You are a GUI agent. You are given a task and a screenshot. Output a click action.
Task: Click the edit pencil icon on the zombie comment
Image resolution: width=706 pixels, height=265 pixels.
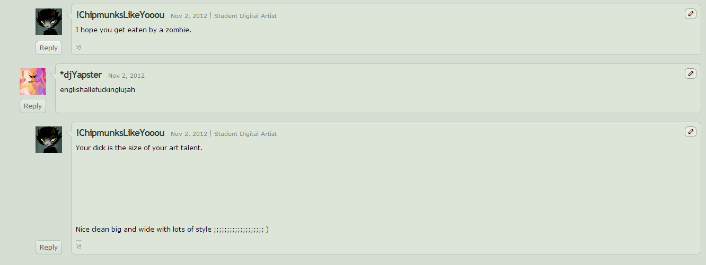(690, 14)
